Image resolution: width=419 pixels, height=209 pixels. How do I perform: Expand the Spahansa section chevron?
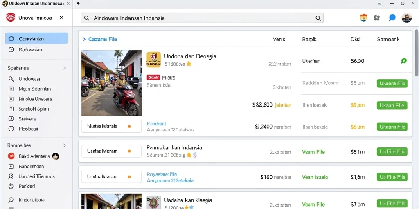(x=64, y=68)
